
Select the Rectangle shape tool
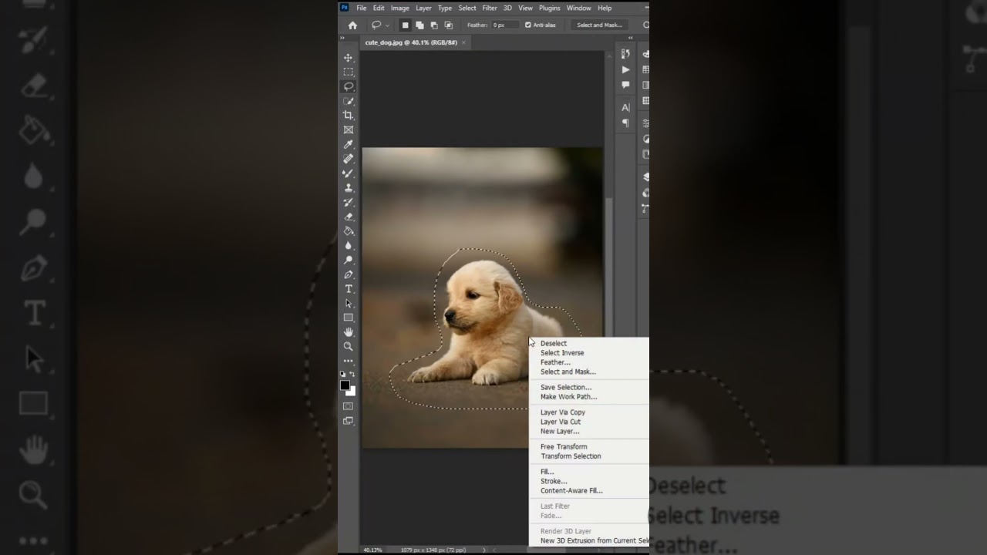[349, 318]
